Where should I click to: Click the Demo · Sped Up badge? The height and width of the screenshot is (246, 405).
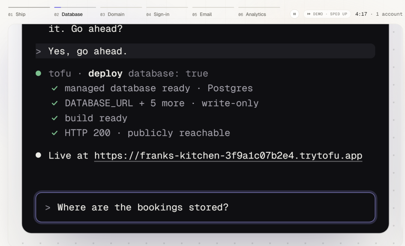point(327,14)
